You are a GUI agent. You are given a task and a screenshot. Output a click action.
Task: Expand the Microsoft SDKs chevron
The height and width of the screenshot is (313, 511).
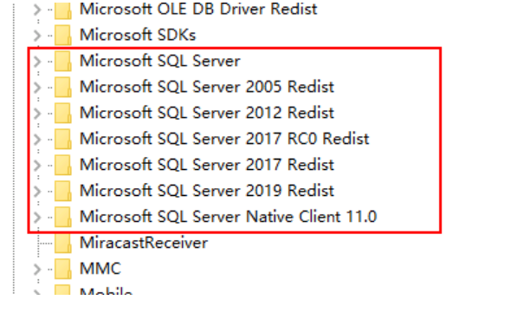(x=37, y=36)
